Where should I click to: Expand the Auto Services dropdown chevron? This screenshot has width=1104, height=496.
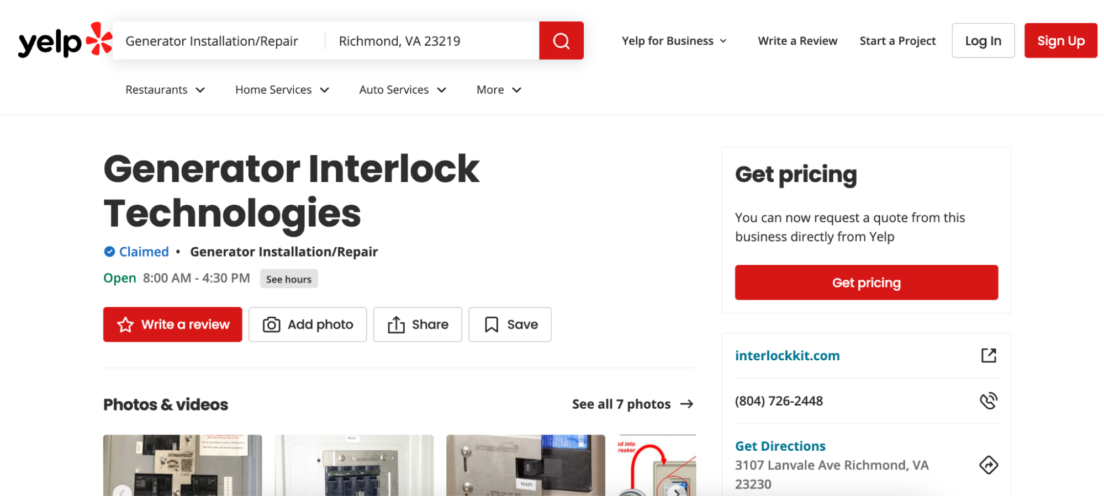pos(442,90)
